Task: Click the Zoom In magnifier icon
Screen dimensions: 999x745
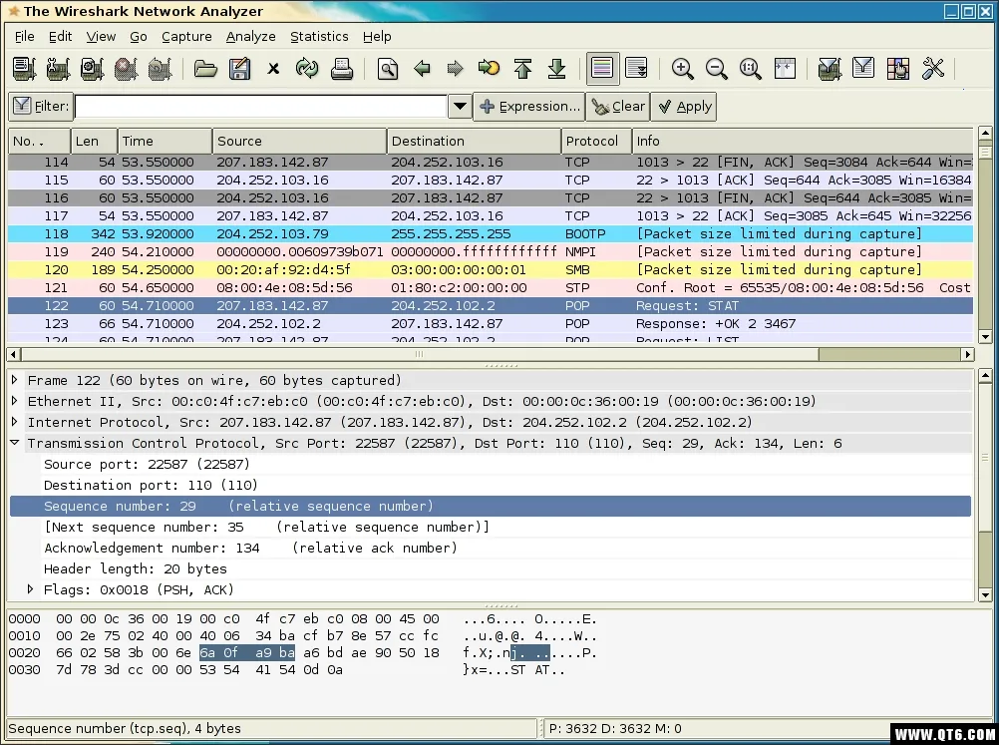Action: click(684, 68)
